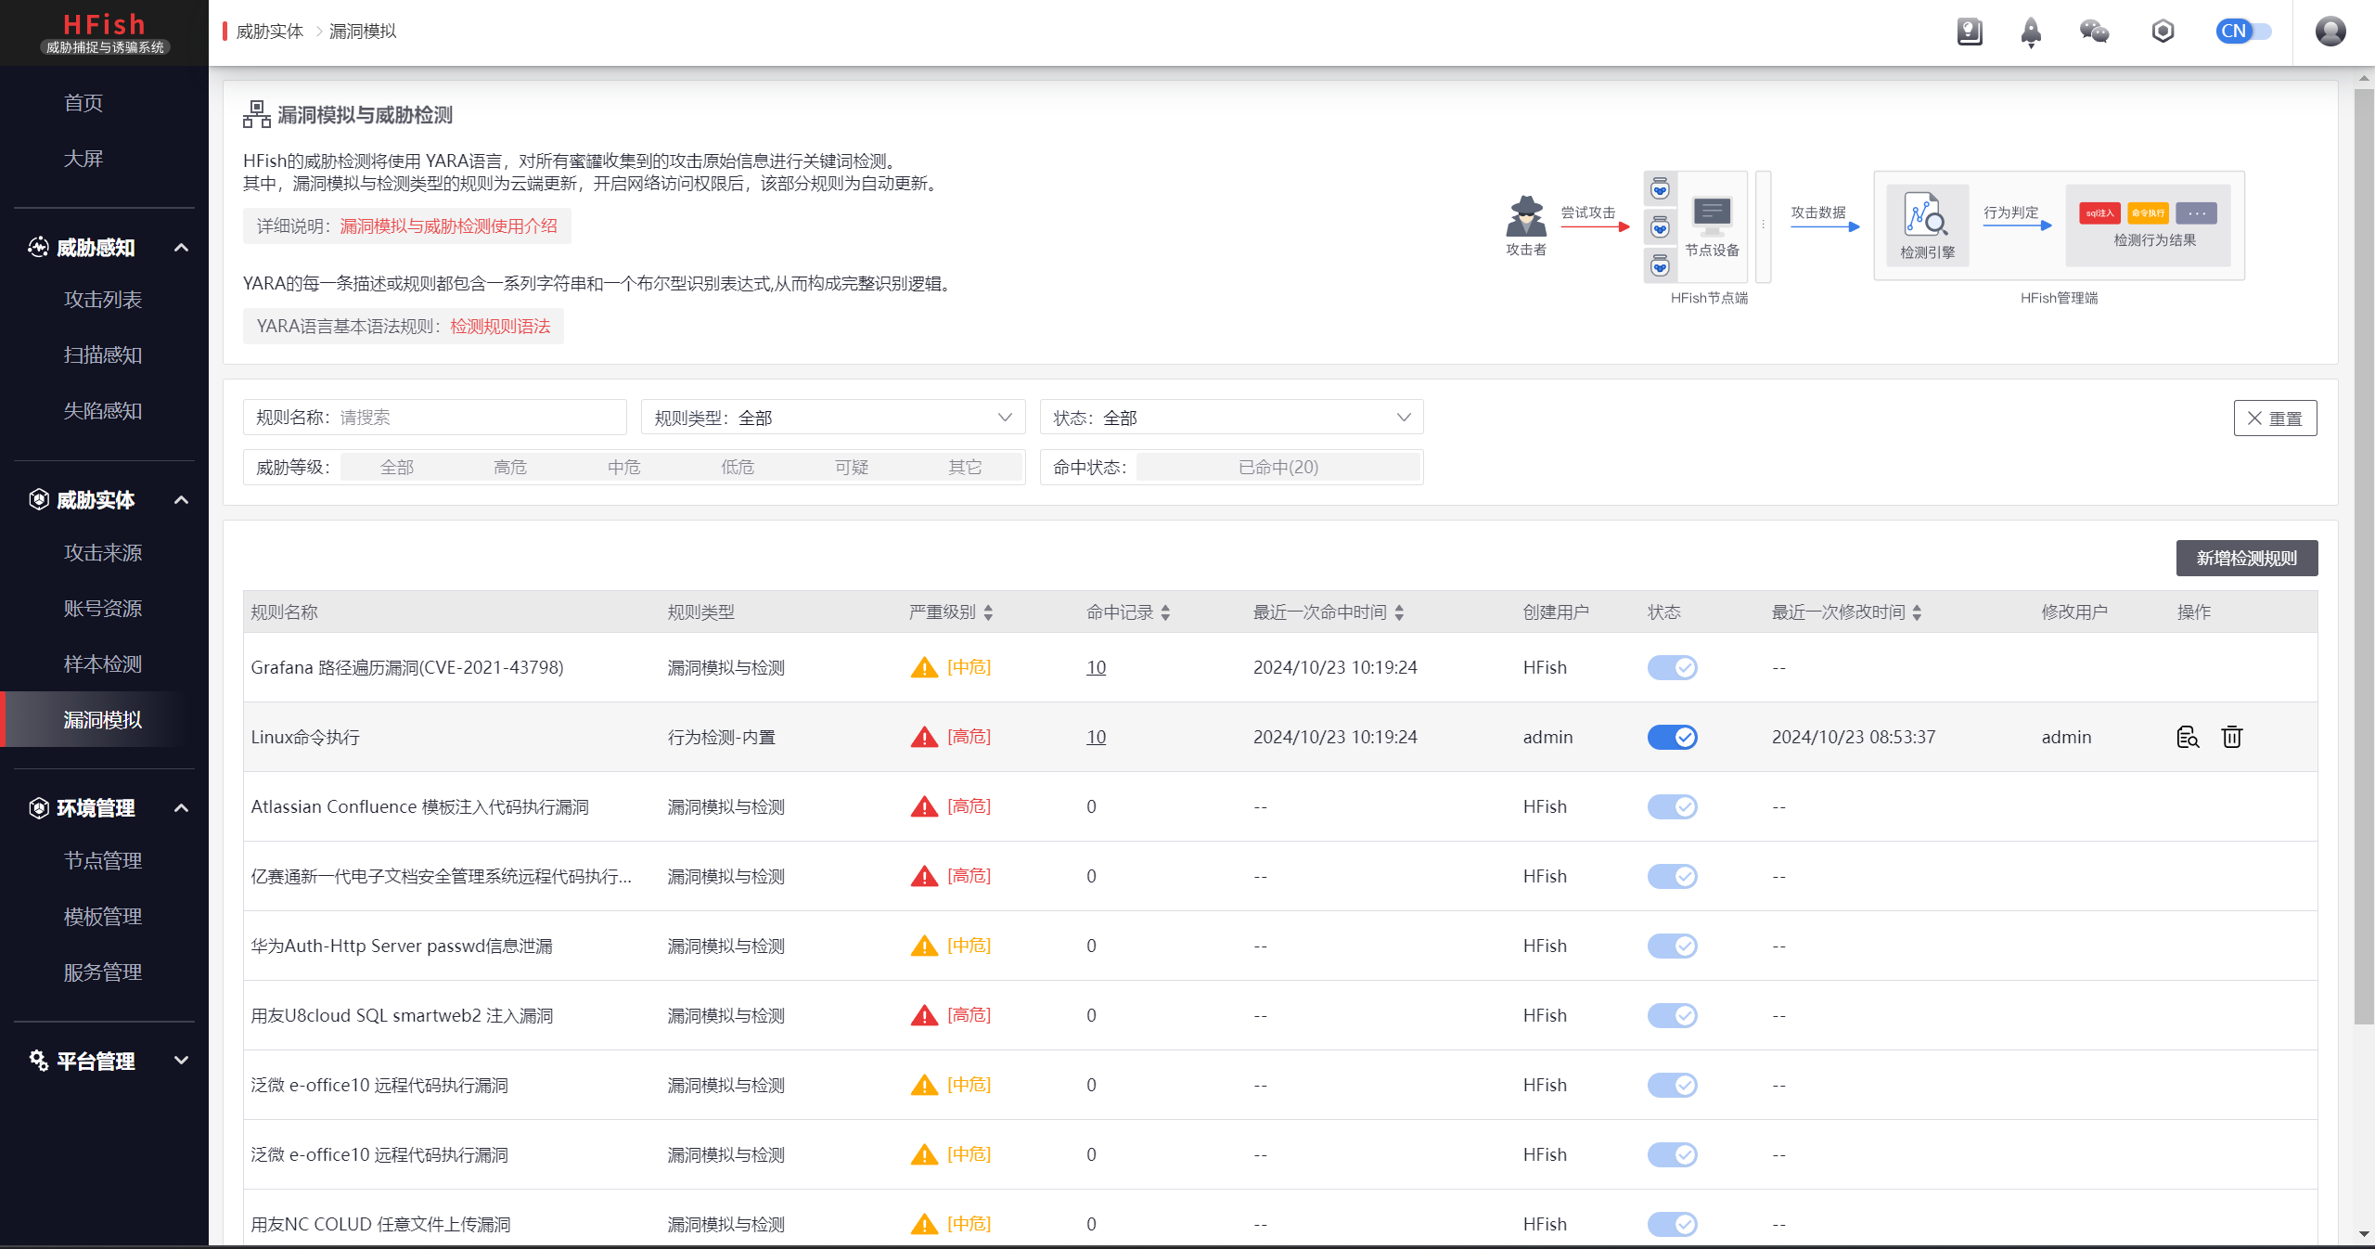Sort by 命中记录 column arrows

(1165, 612)
